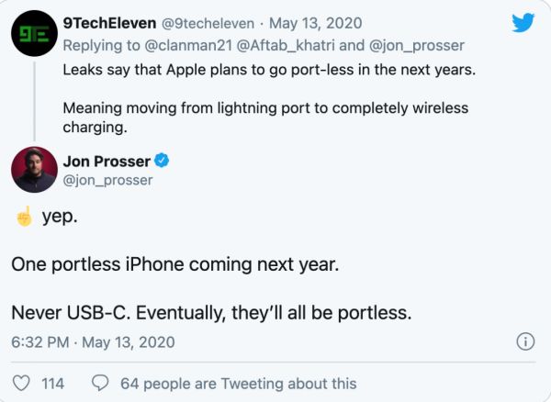Click the reply speech bubble icon
551x402 pixels.
click(x=101, y=383)
